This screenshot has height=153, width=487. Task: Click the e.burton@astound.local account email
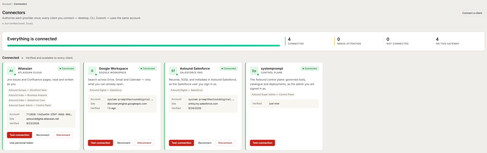pyautogui.click(x=18, y=23)
